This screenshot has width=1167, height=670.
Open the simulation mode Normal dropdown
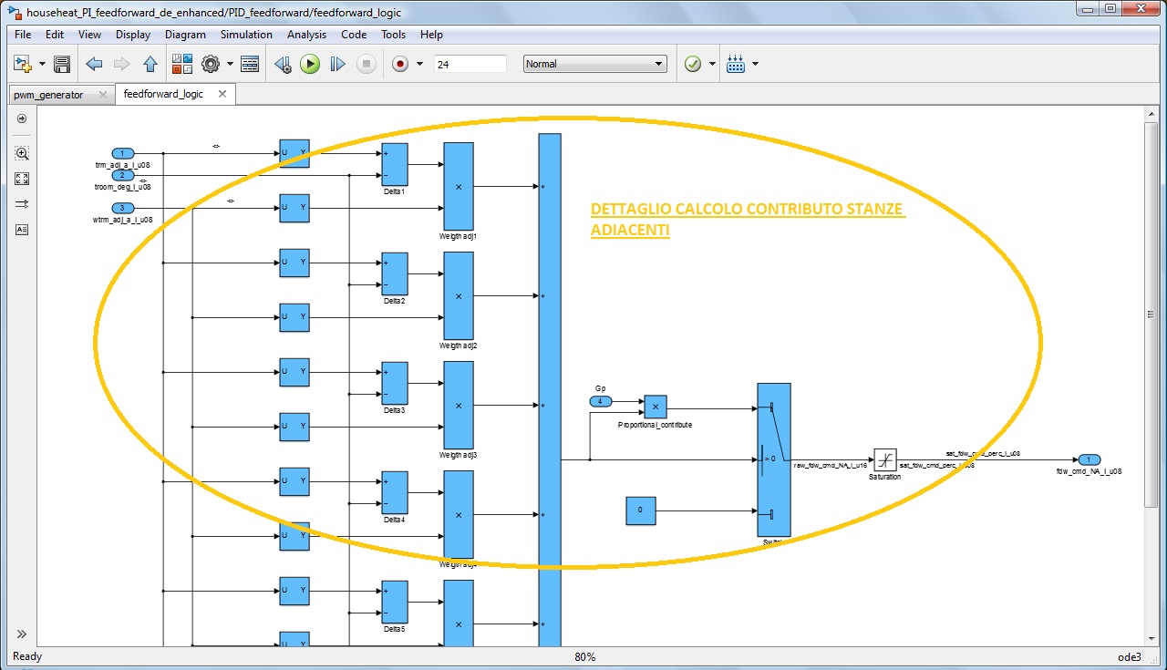[594, 64]
